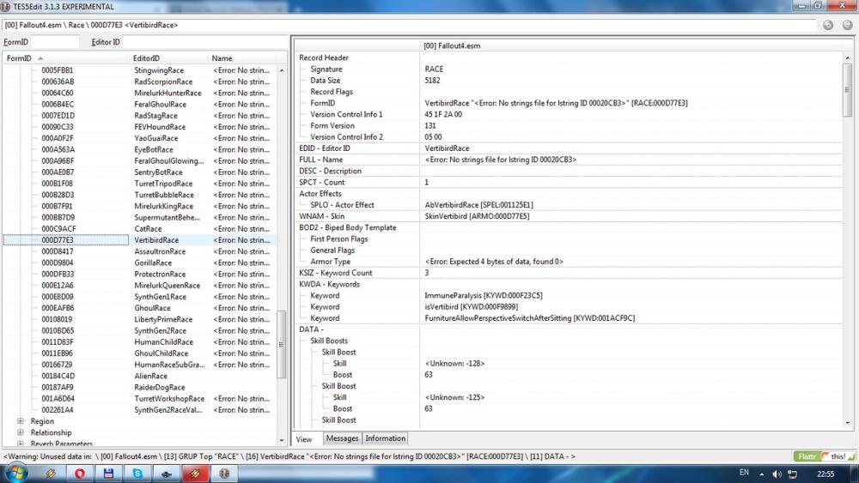Expand the Reverb Parameters tree node
This screenshot has width=859, height=483.
tap(21, 444)
